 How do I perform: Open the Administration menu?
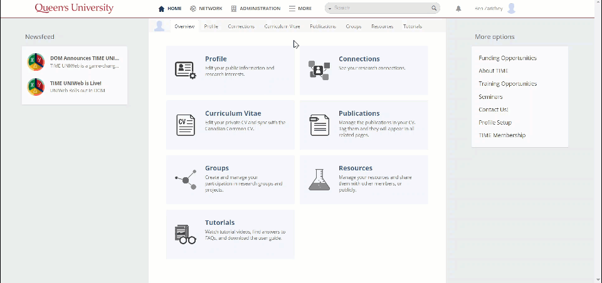click(255, 9)
